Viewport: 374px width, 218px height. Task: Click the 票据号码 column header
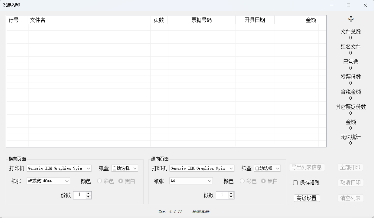click(x=201, y=20)
